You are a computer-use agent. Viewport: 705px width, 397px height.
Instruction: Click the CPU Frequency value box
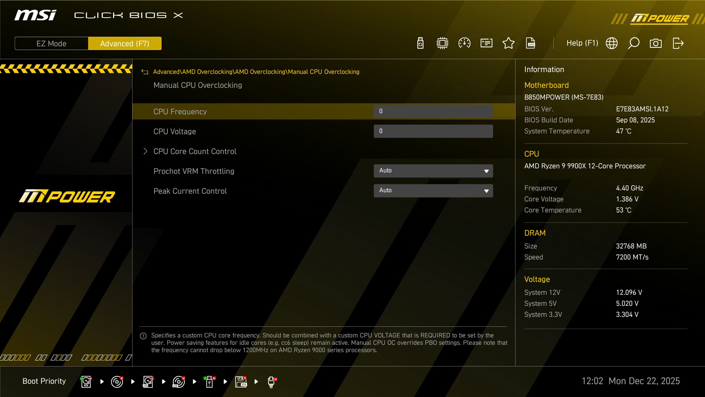pyautogui.click(x=433, y=111)
